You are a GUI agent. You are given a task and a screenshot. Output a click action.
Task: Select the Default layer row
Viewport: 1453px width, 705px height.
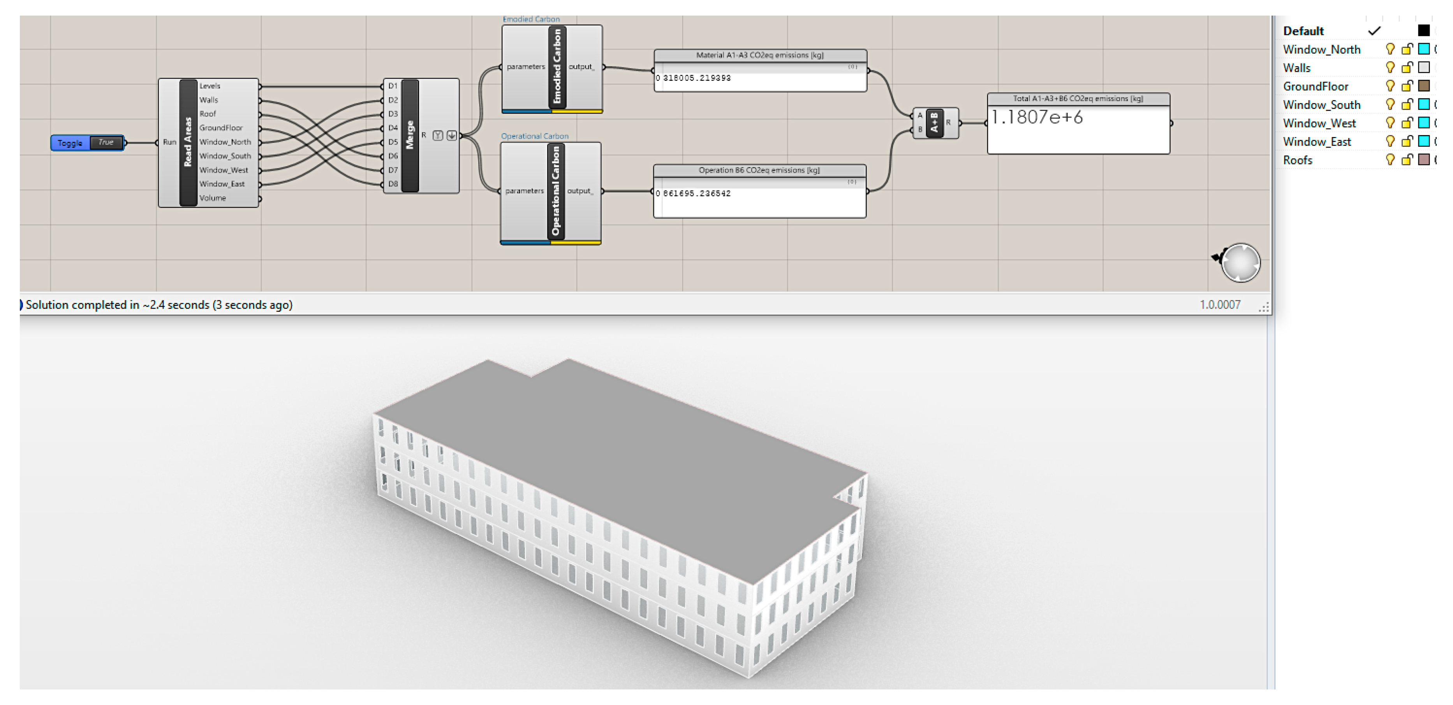[x=1303, y=31]
